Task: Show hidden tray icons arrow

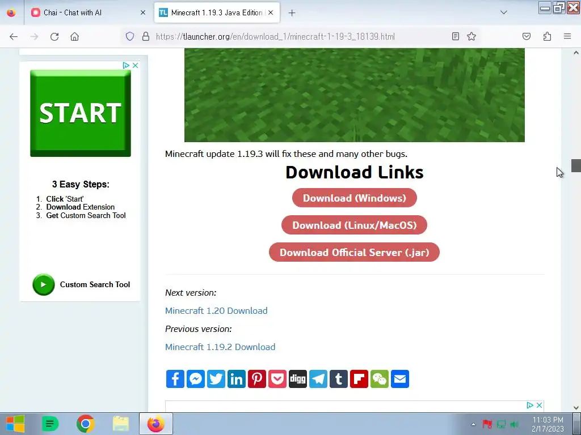Action: (473, 424)
